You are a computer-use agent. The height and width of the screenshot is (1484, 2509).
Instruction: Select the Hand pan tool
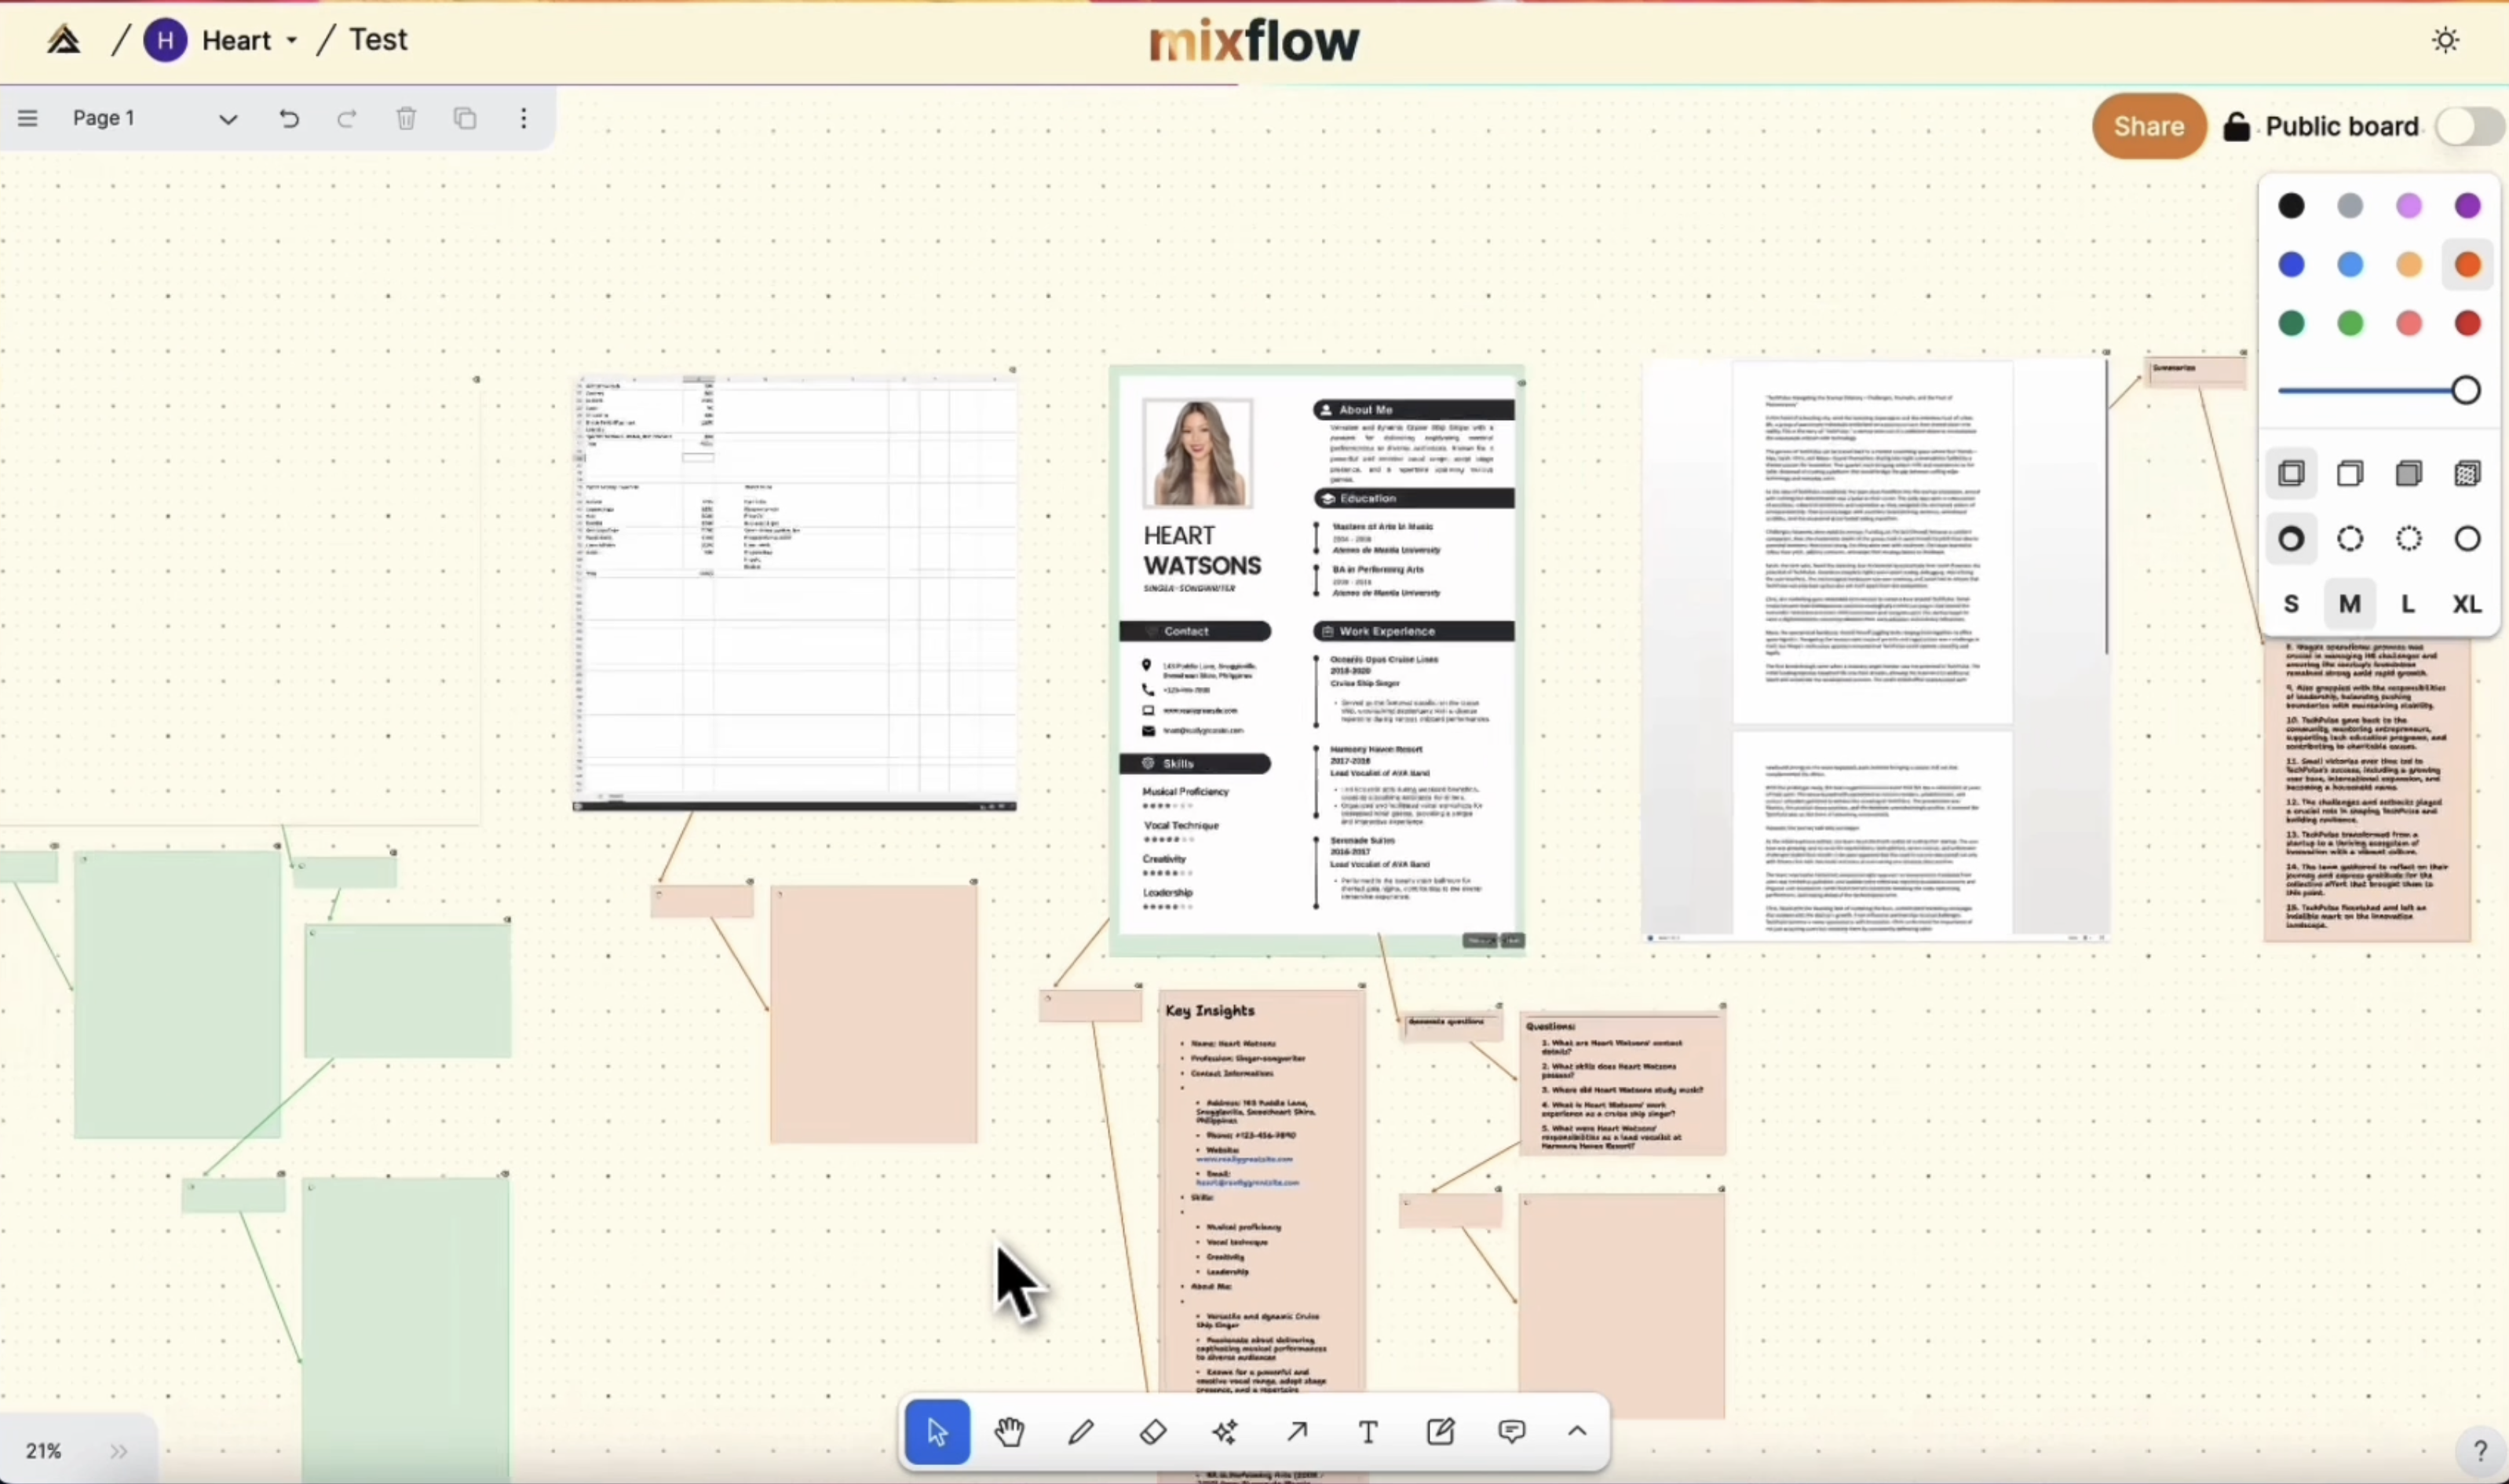pyautogui.click(x=1010, y=1432)
